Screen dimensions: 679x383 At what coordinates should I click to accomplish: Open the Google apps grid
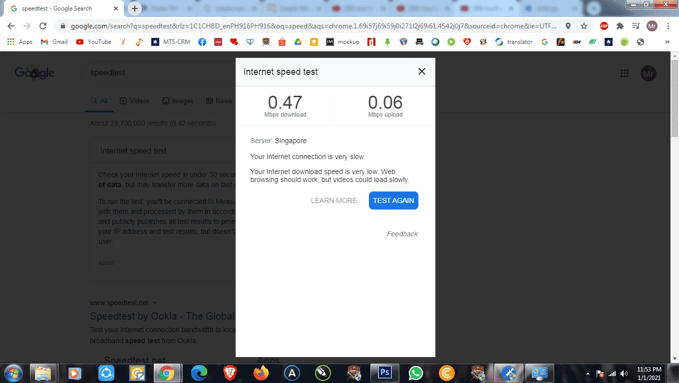point(624,74)
